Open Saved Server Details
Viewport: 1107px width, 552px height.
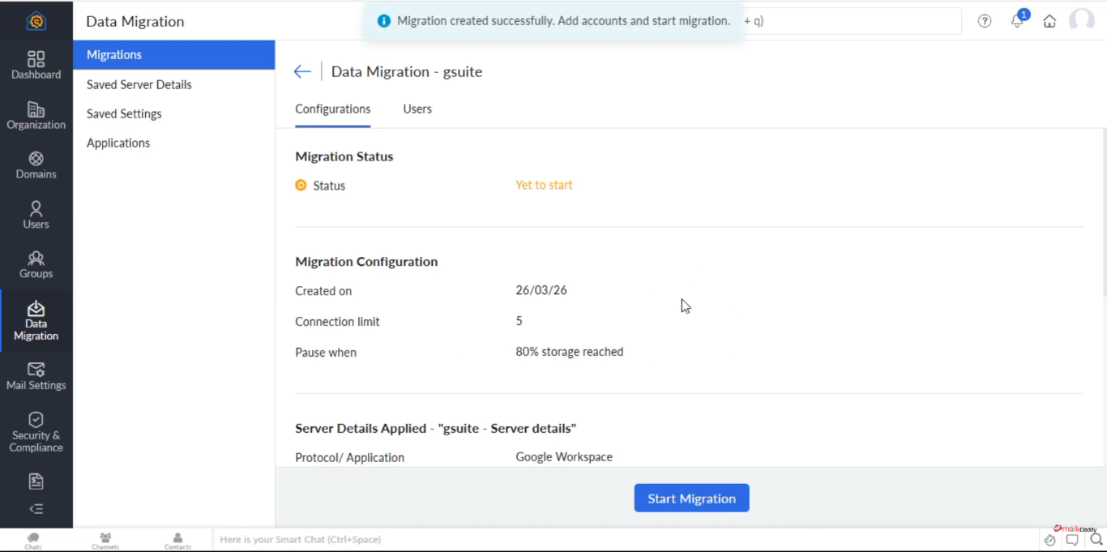(139, 84)
